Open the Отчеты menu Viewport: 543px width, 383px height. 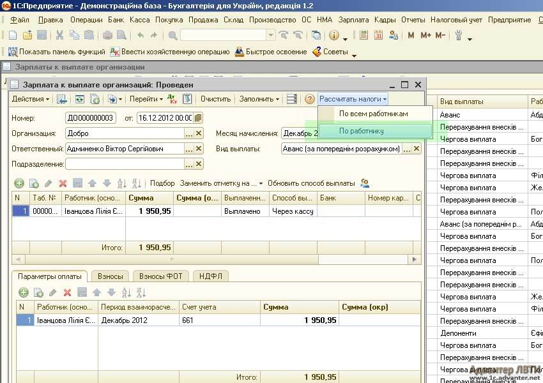click(413, 20)
